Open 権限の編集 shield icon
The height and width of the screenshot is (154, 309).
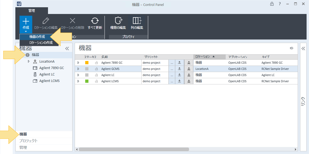pyautogui.click(x=118, y=21)
